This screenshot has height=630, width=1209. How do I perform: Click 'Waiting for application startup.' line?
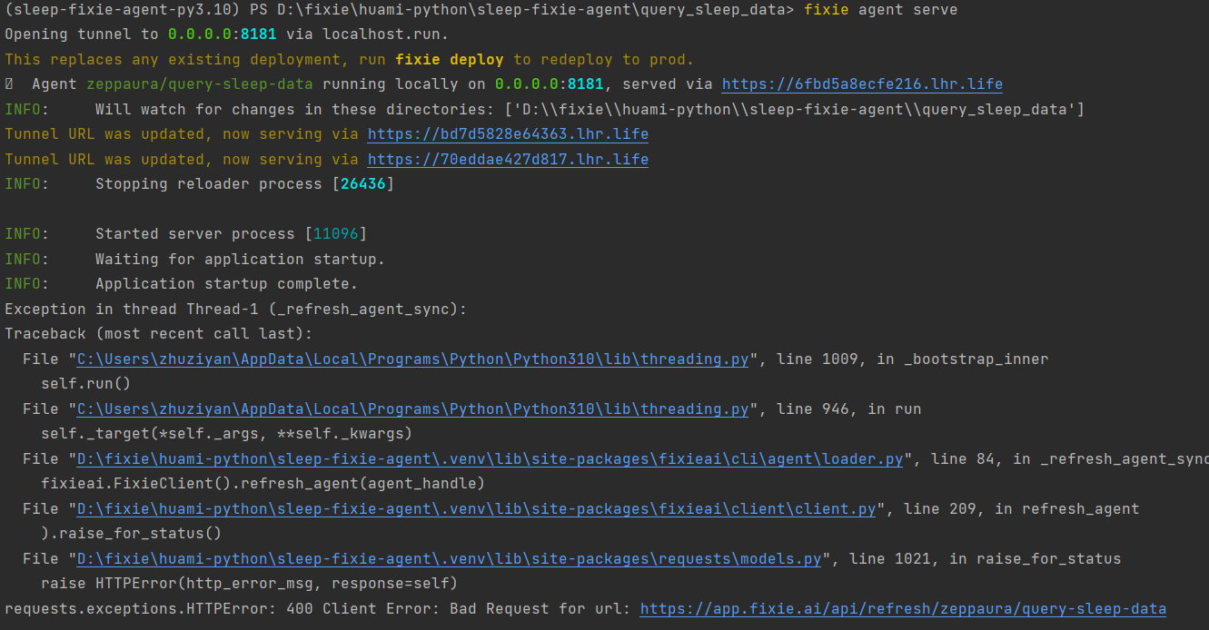tap(241, 260)
